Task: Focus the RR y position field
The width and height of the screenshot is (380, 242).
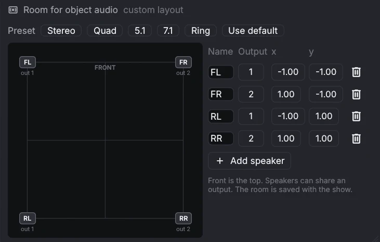Action: tap(324, 138)
